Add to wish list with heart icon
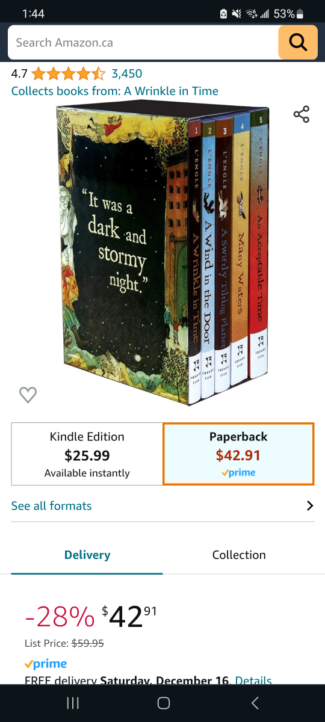 pos(28,395)
